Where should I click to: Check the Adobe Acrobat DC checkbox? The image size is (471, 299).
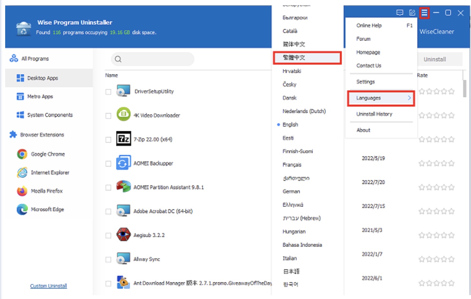coord(108,211)
